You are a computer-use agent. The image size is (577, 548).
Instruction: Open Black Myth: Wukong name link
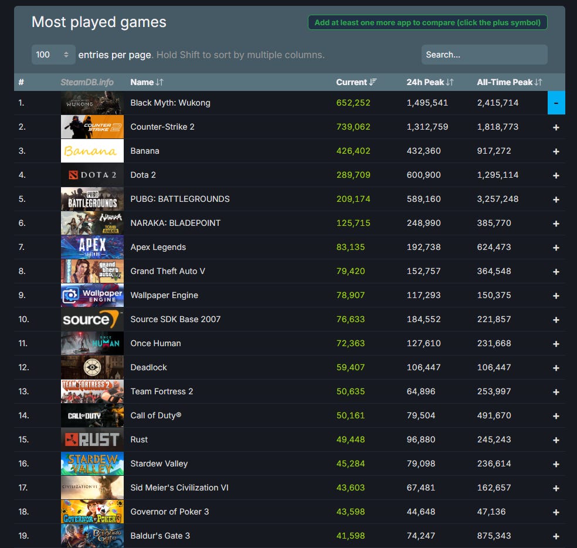(170, 103)
